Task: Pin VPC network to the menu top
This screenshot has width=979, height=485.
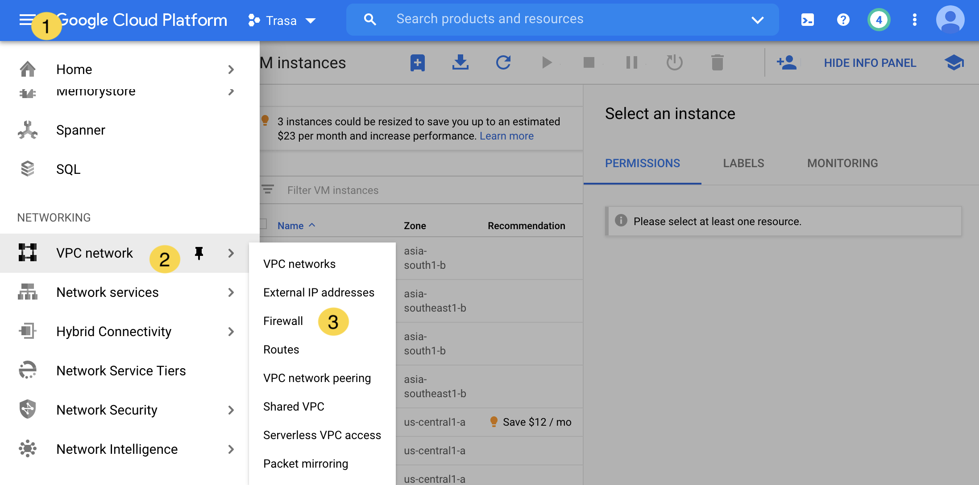Action: coord(199,253)
